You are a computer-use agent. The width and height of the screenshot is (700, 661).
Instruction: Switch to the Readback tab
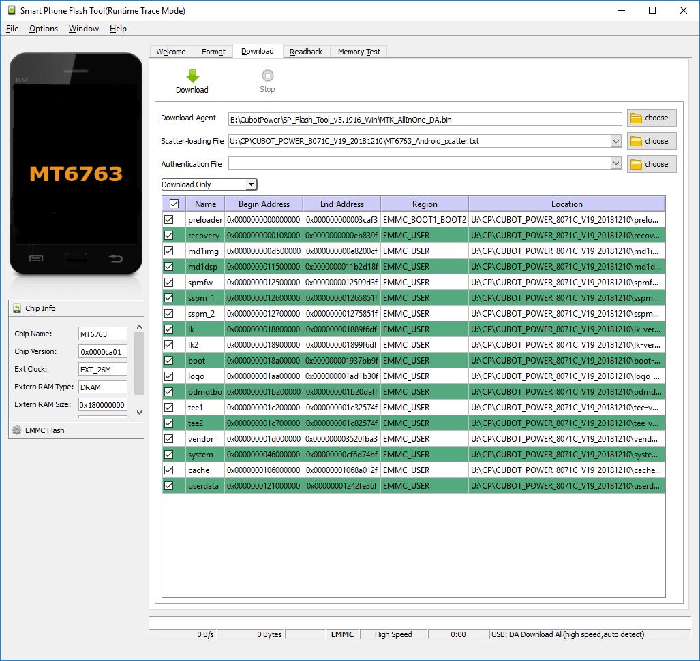tap(306, 52)
